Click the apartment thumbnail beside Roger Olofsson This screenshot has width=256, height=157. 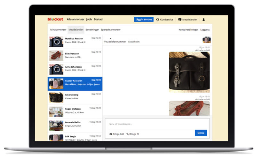pyautogui.click(x=56, y=112)
